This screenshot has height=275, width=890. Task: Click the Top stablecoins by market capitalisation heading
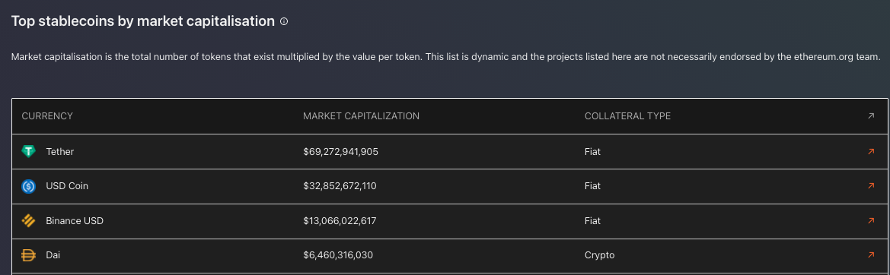click(x=143, y=21)
